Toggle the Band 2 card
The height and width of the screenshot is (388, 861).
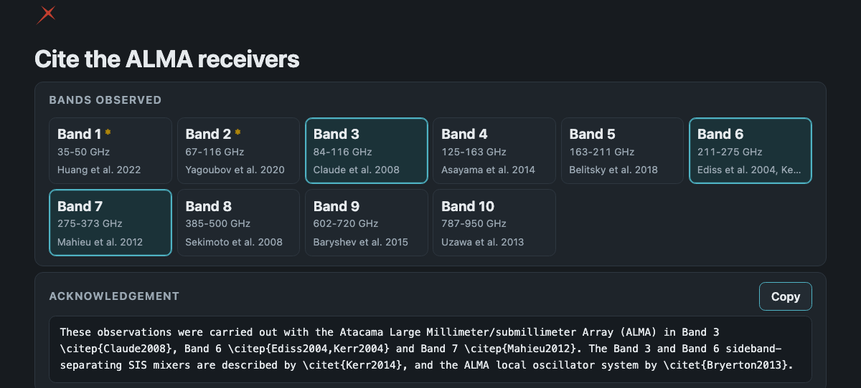coord(238,151)
